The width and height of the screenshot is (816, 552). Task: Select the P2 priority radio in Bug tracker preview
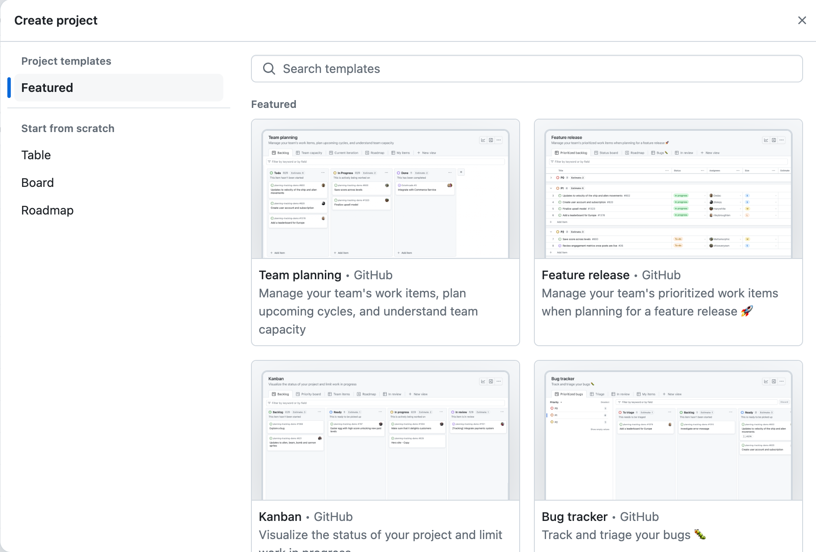point(552,422)
